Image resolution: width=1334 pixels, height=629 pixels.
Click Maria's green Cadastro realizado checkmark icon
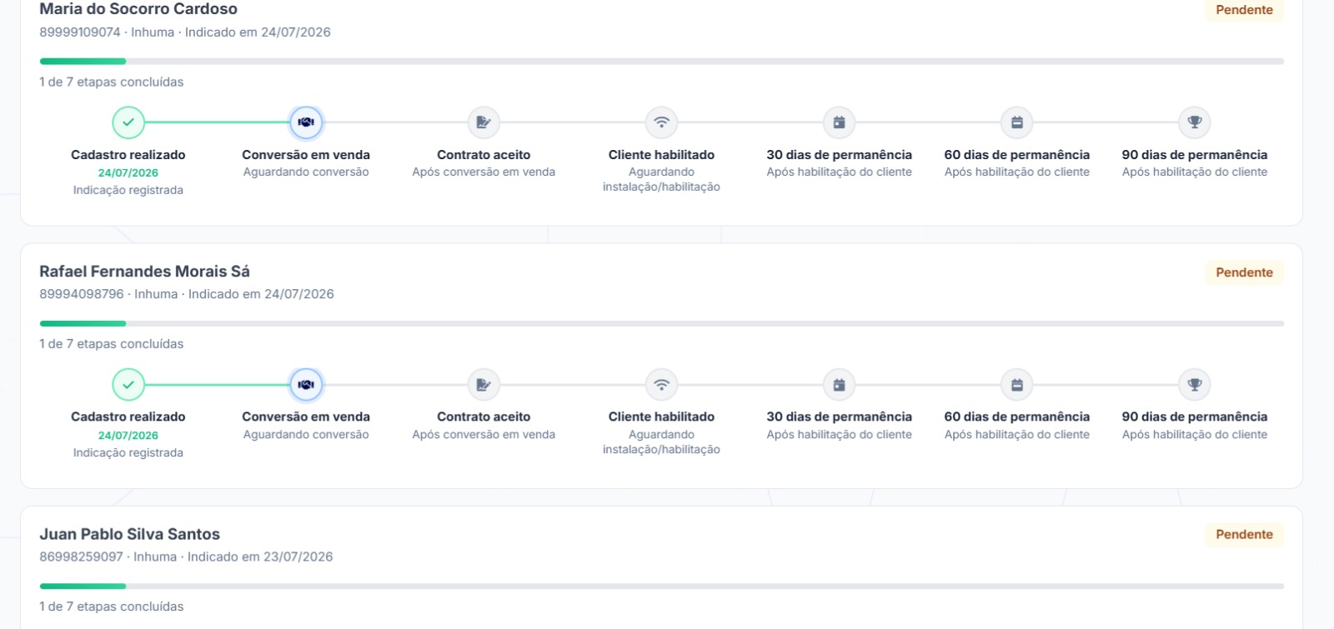click(128, 122)
